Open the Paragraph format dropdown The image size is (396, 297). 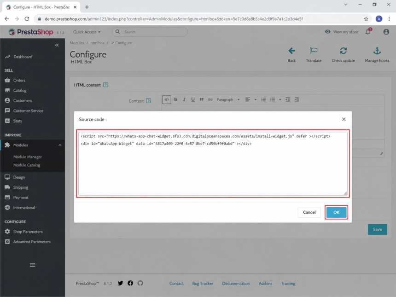(228, 99)
